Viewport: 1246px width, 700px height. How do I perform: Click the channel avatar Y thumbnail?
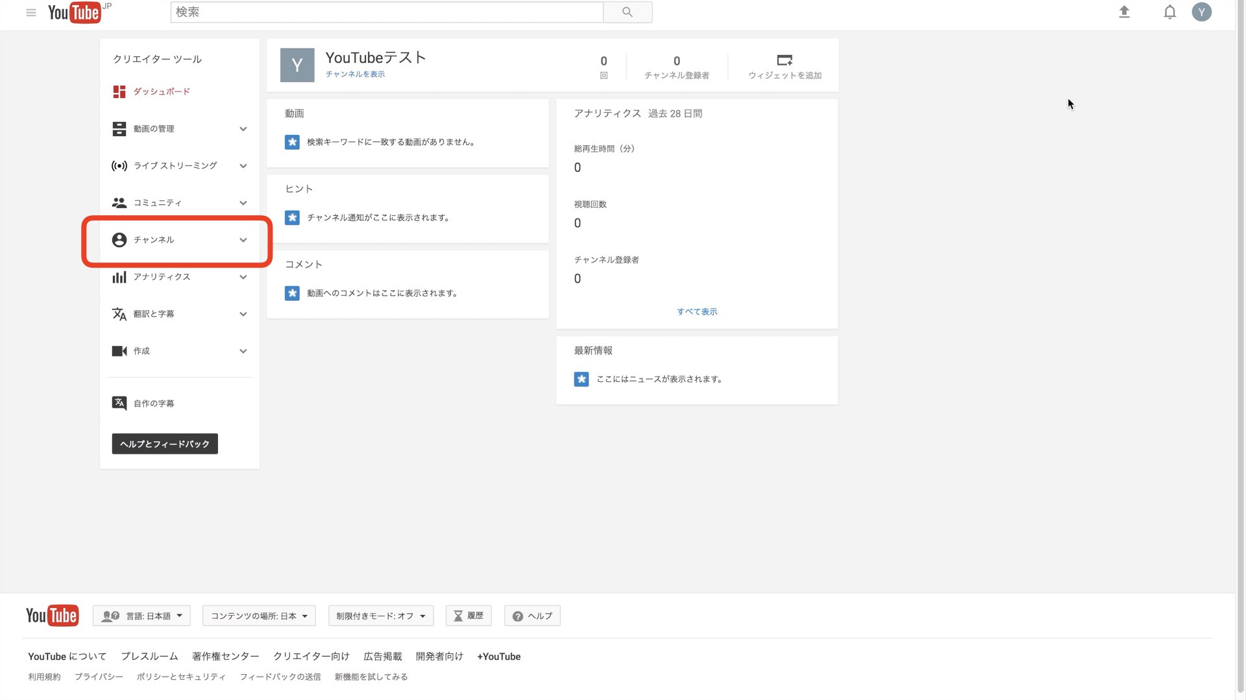point(297,65)
